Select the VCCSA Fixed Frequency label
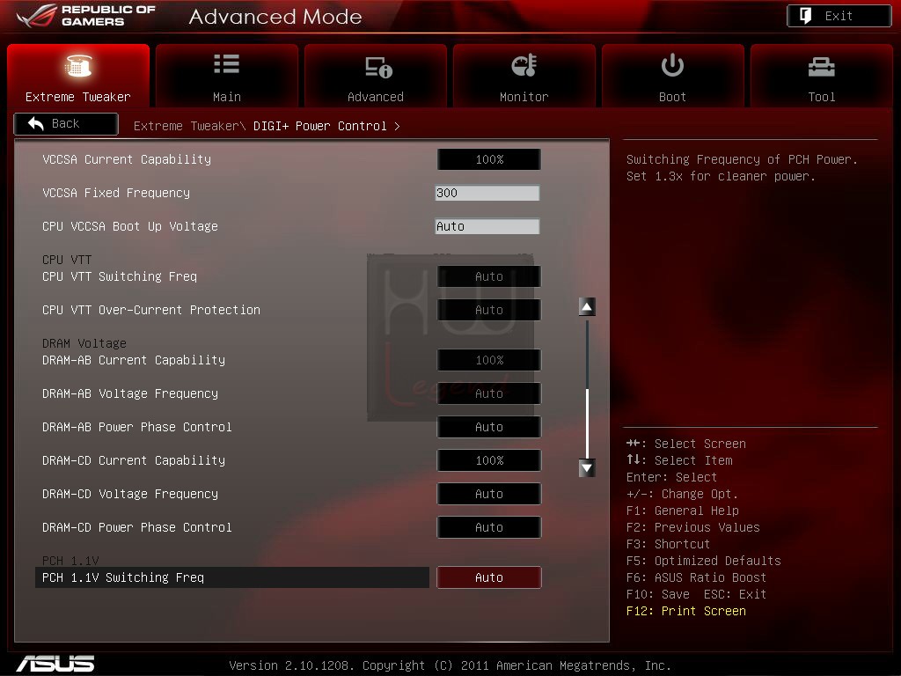The height and width of the screenshot is (676, 901). pos(116,193)
